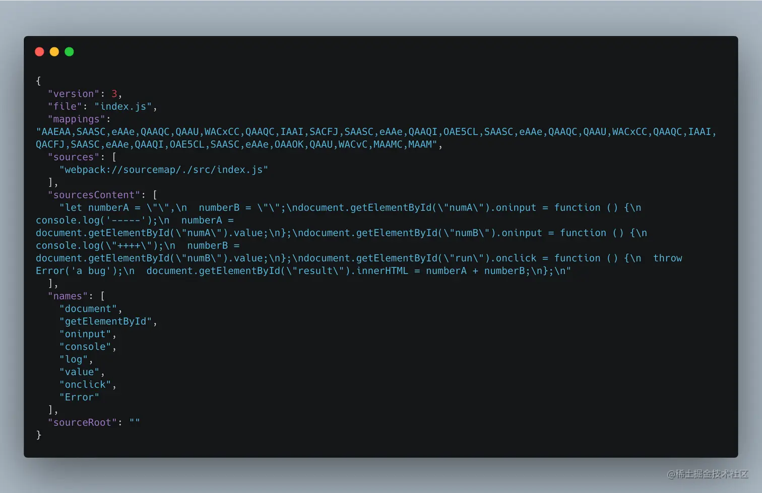Click "getElementById" in the names array
The image size is (762, 493).
[x=106, y=321]
